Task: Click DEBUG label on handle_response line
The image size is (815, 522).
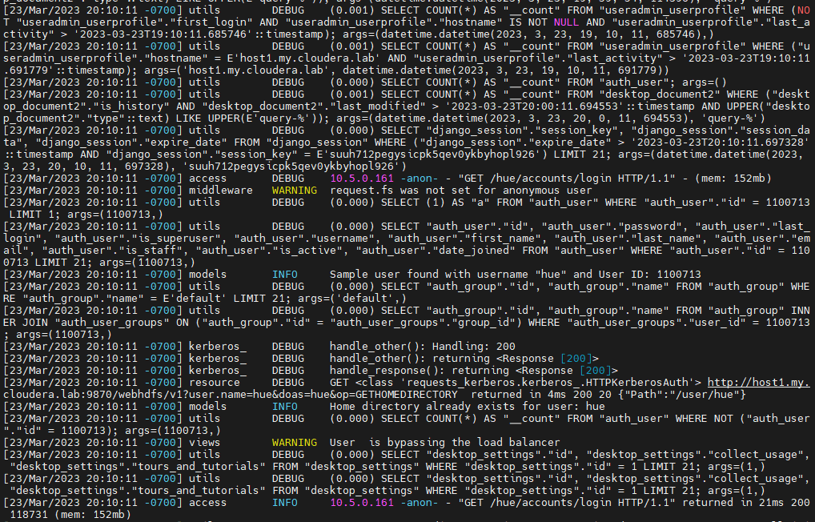Action: coord(288,370)
